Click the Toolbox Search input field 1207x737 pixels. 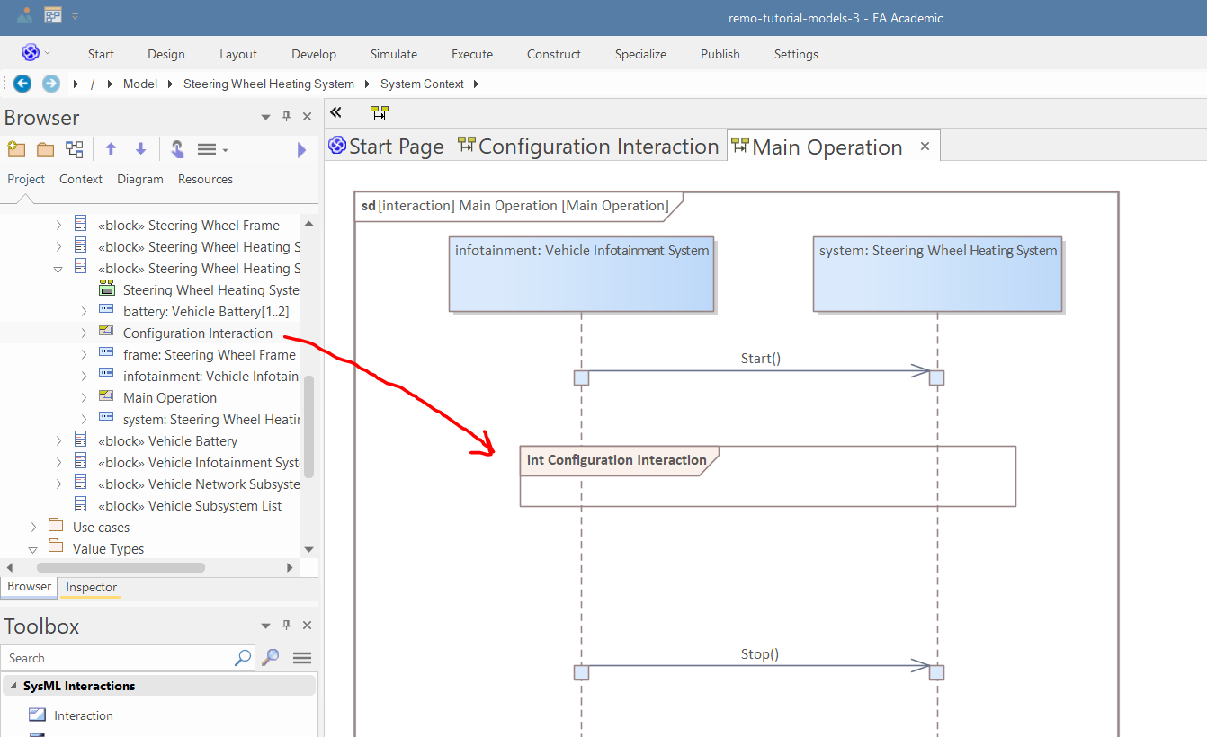click(x=117, y=658)
